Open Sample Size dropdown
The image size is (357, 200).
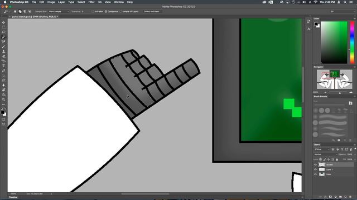(59, 11)
